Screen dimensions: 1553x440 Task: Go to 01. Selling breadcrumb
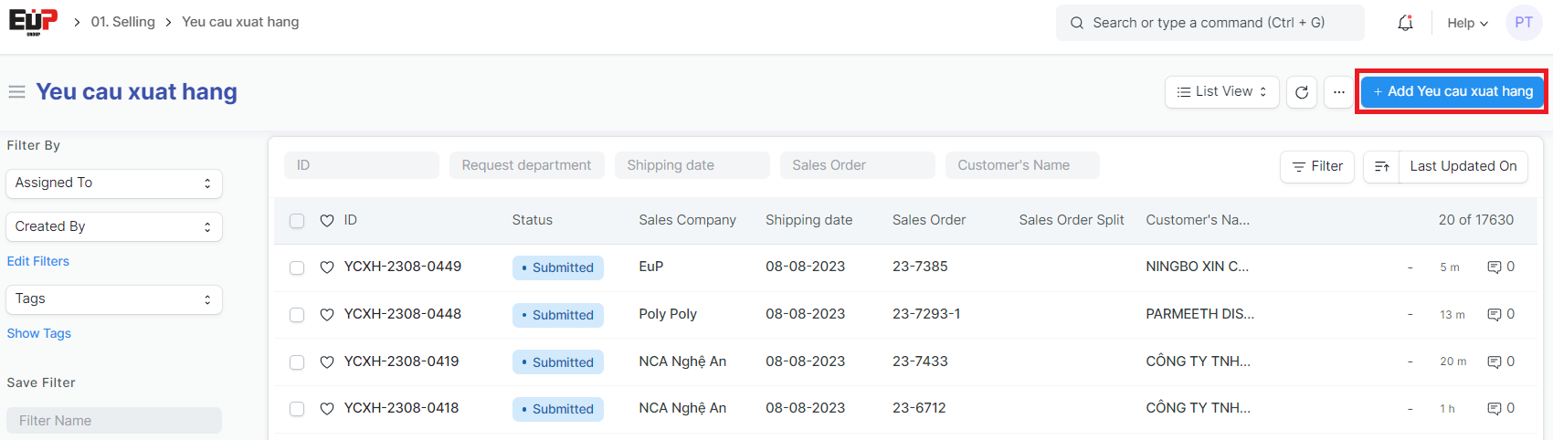click(122, 22)
